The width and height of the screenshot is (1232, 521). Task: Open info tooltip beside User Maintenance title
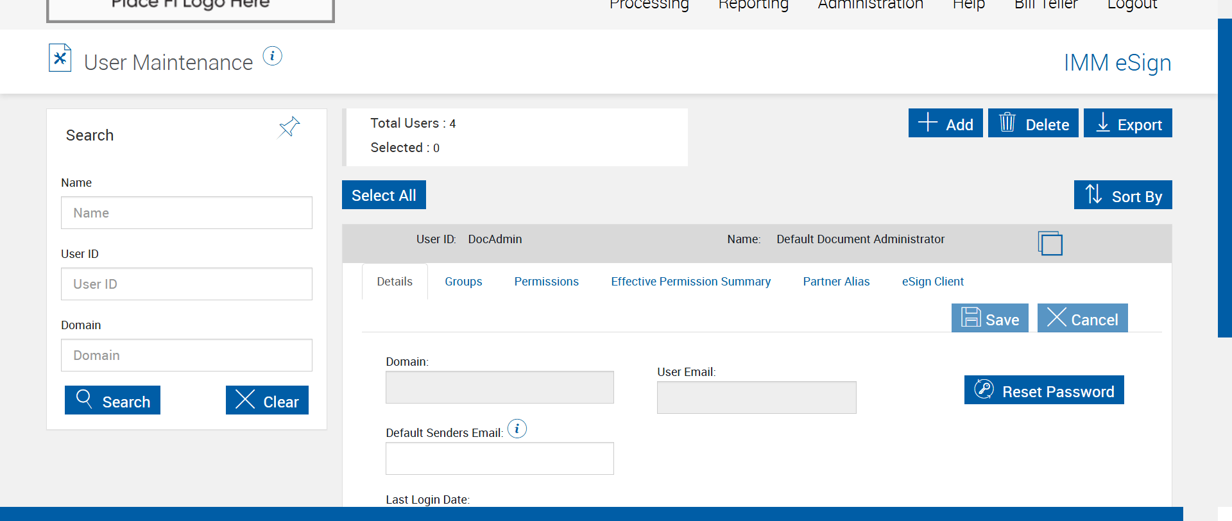[273, 56]
